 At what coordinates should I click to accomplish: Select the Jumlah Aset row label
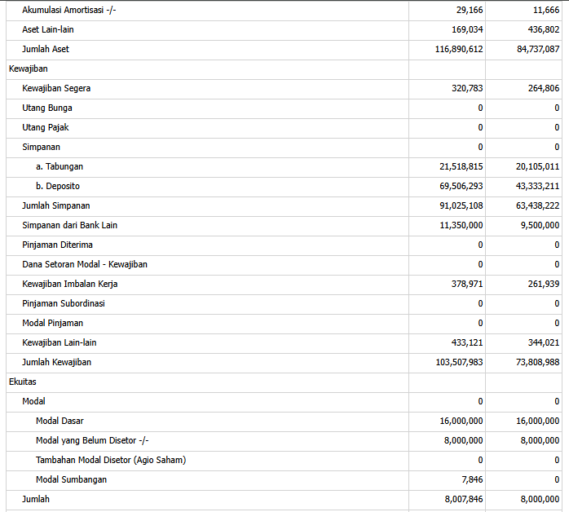46,49
